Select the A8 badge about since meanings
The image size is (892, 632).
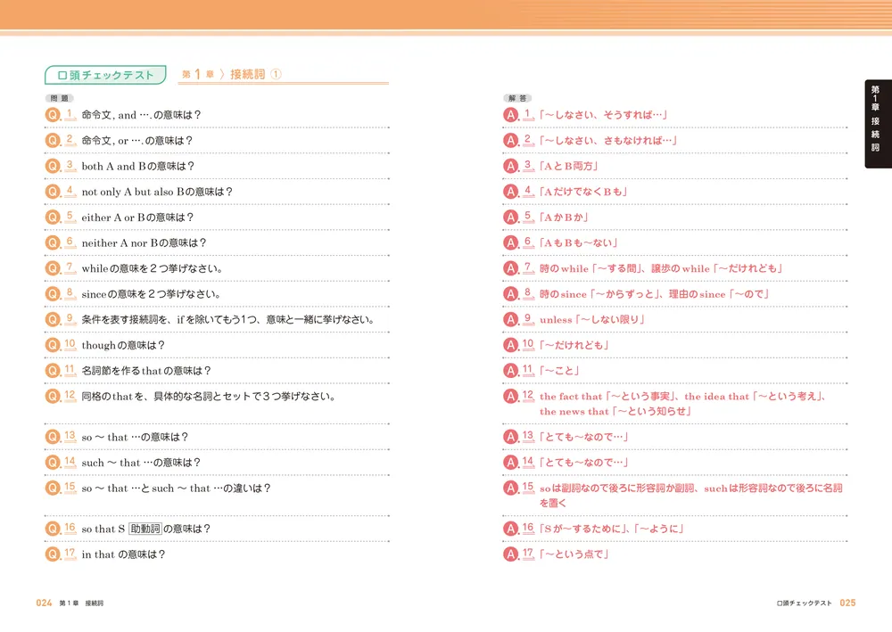510,292
